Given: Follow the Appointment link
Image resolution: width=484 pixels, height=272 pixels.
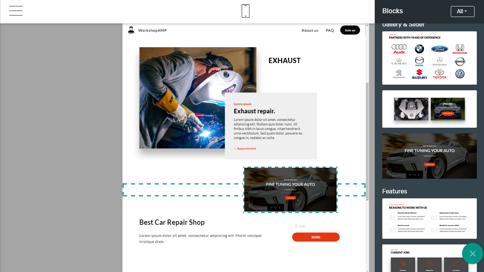Looking at the screenshot, I should [x=245, y=148].
